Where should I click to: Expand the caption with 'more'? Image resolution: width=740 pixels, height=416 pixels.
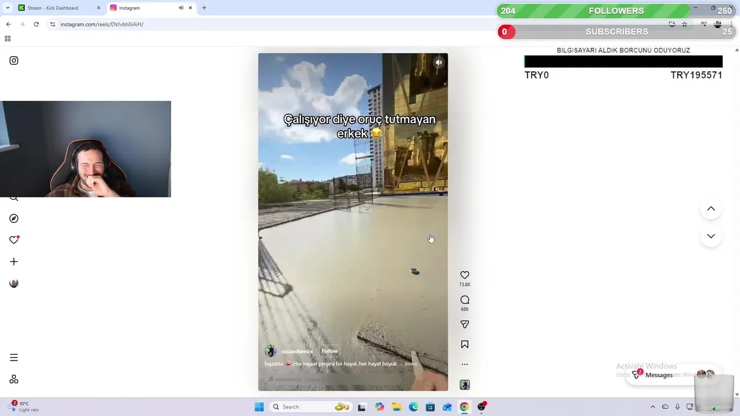pyautogui.click(x=410, y=364)
